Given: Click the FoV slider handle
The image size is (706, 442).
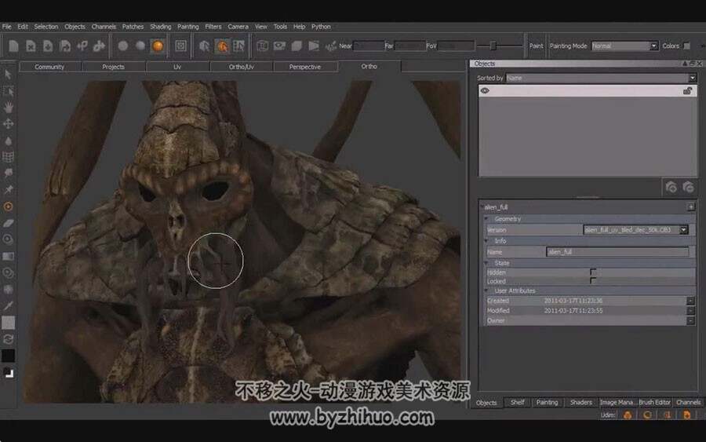Looking at the screenshot, I should click(x=493, y=46).
